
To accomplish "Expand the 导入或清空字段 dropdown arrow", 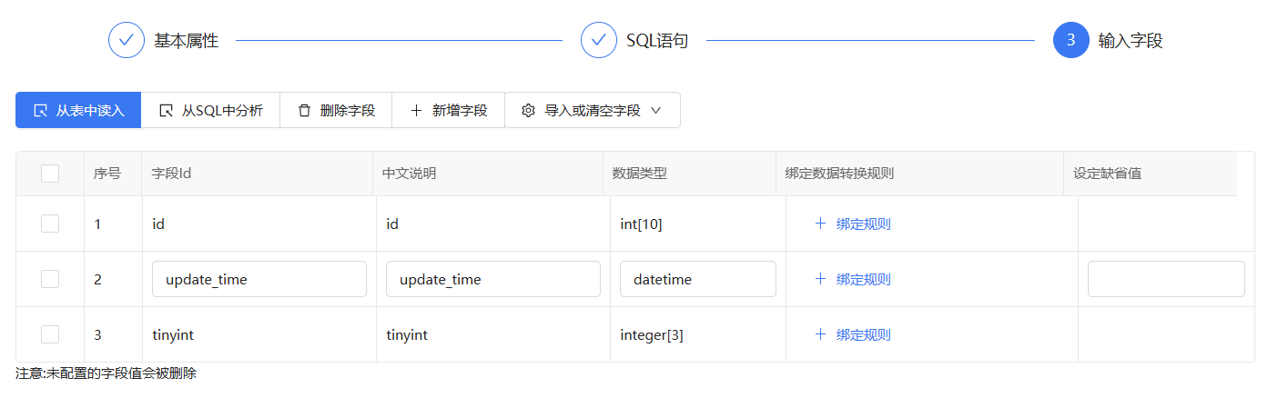I will (x=655, y=110).
